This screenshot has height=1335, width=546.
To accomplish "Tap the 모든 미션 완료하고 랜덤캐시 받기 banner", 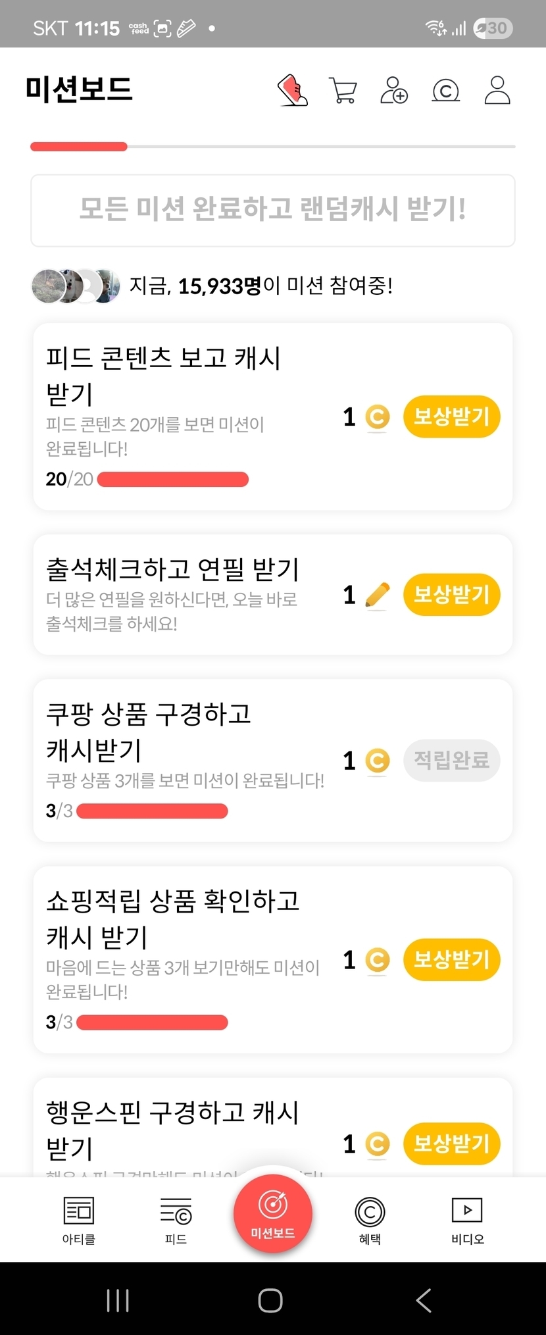I will (x=272, y=210).
